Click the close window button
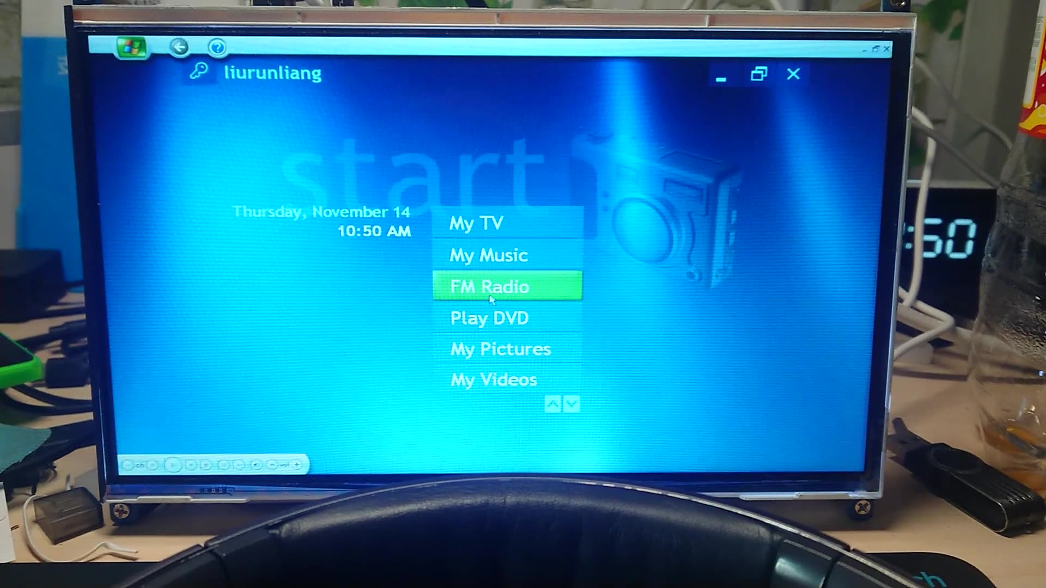 coord(793,74)
